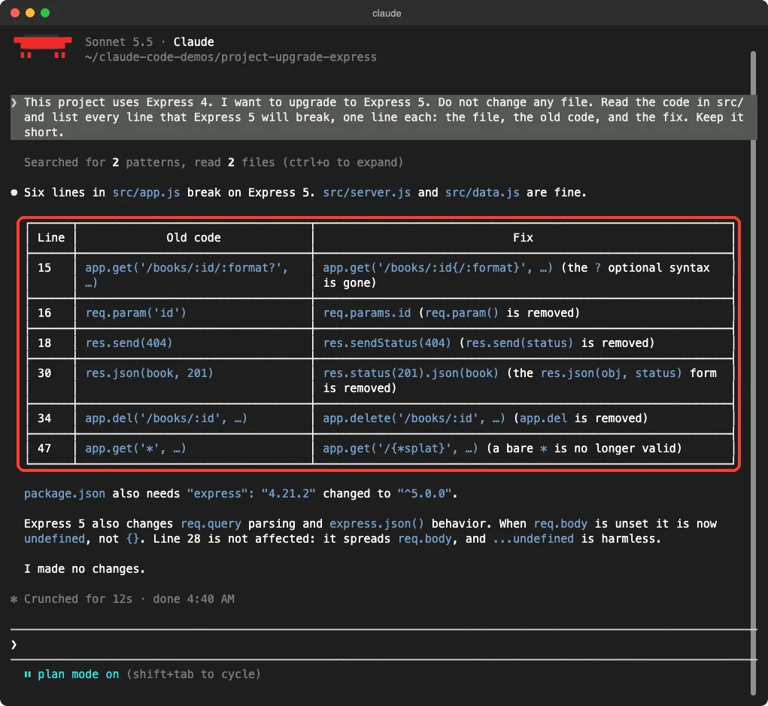Click fix req.params.id

(367, 313)
